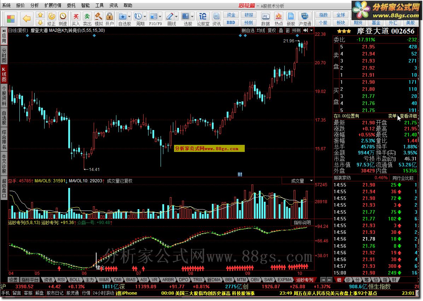The height and width of the screenshot is (301, 423).
Task: Switch to the BOLL indicator tab
Action: 75,280
